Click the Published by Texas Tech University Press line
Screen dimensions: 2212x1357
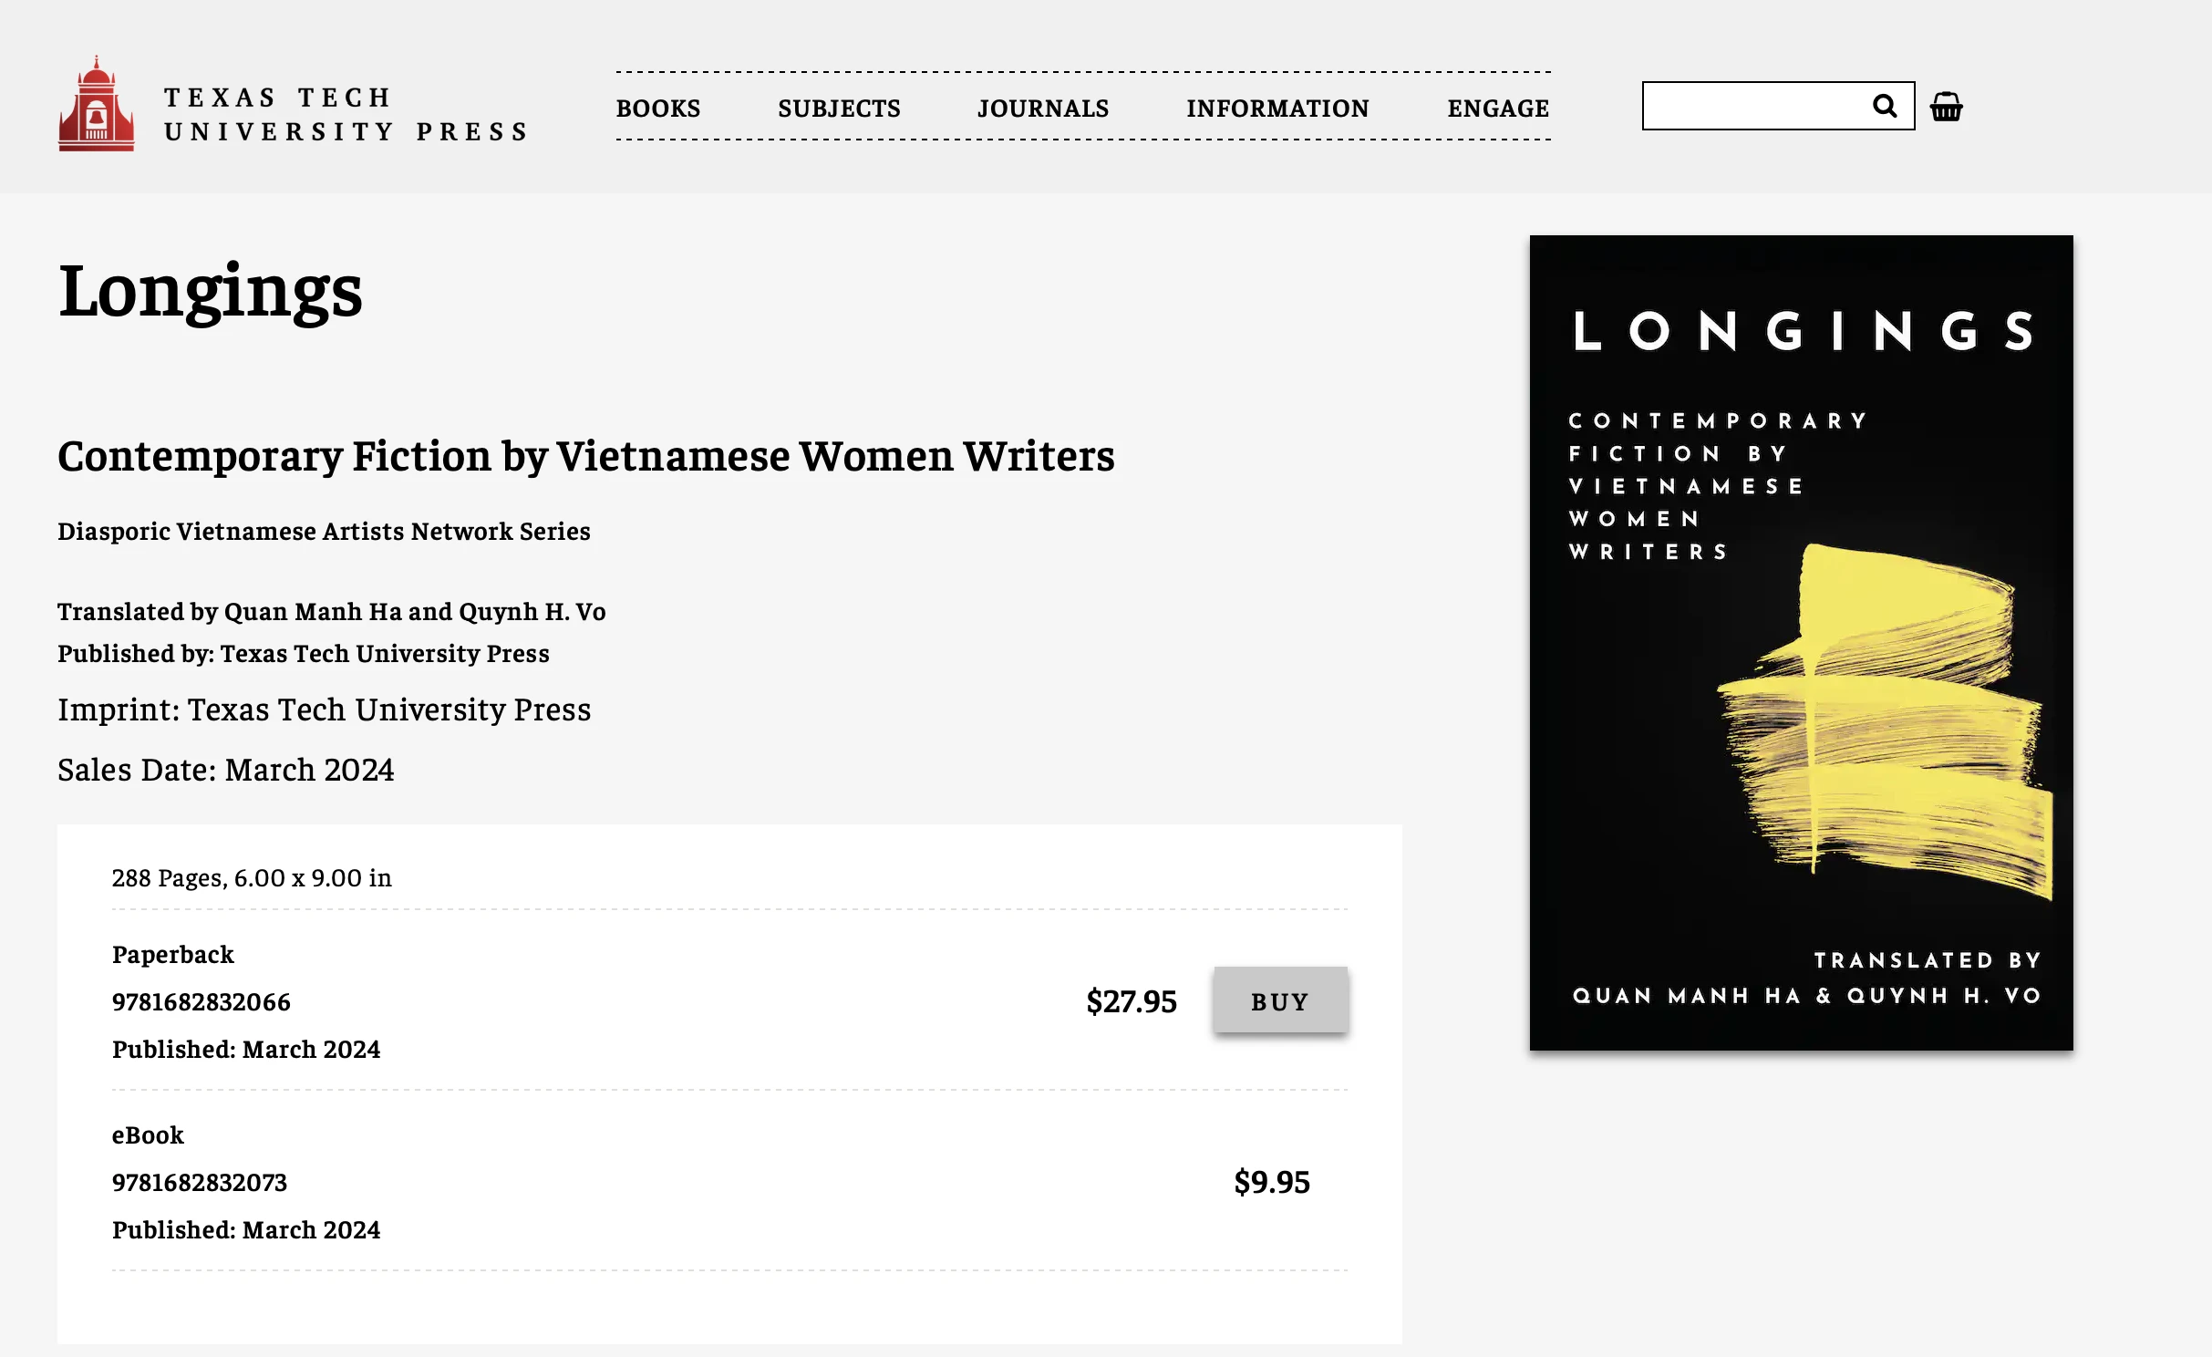304,653
